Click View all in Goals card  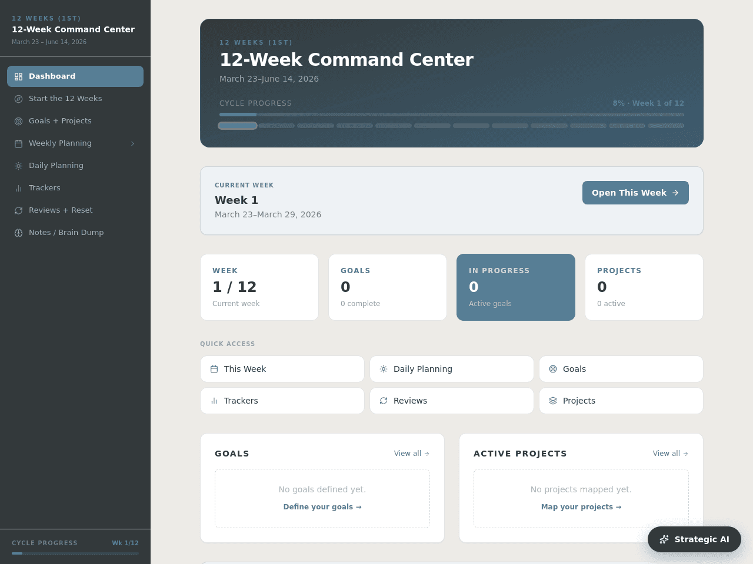point(412,454)
